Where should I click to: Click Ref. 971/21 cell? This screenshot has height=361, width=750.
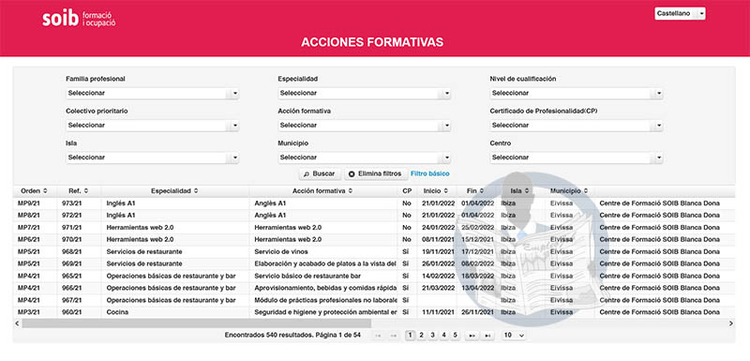click(79, 227)
